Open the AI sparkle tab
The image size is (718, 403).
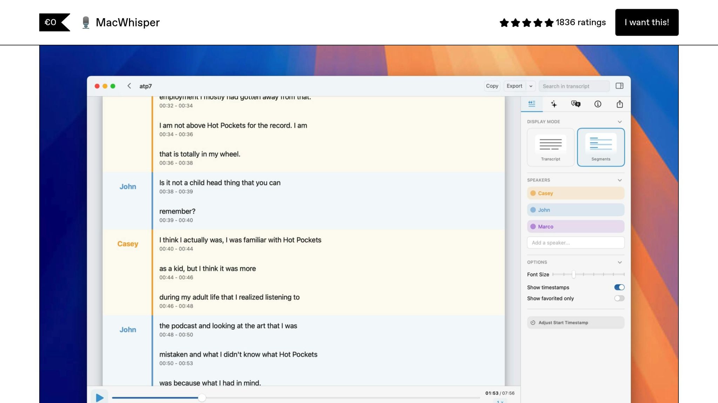554,104
